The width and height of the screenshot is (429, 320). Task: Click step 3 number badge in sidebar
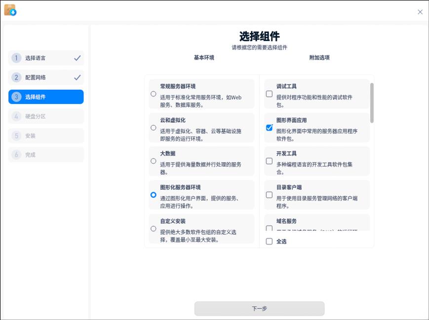(16, 97)
